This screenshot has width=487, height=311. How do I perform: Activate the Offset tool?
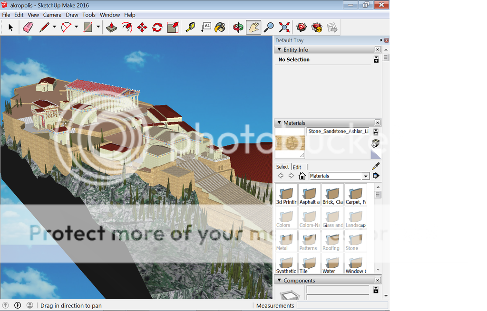tap(127, 28)
